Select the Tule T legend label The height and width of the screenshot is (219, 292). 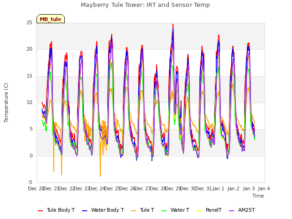147,210
